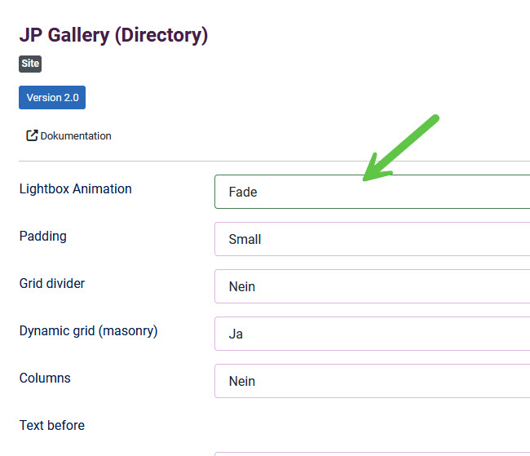
Task: Select the Fade value text
Action: tap(243, 193)
